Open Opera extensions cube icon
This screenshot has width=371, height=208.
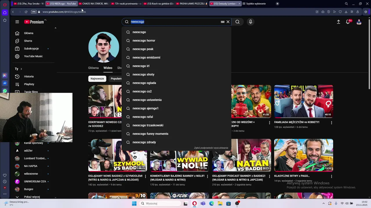pos(366,12)
